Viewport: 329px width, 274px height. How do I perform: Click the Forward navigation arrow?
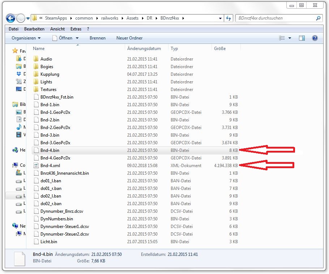click(21, 18)
